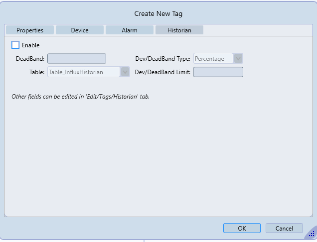The width and height of the screenshot is (317, 242).
Task: Click the 'Dev/DeadBand Type:' label
Action: pyautogui.click(x=162, y=59)
